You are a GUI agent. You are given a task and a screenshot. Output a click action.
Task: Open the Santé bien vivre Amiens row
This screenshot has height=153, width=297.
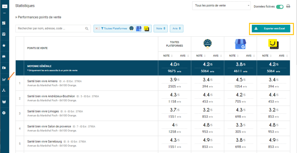click(x=42, y=81)
